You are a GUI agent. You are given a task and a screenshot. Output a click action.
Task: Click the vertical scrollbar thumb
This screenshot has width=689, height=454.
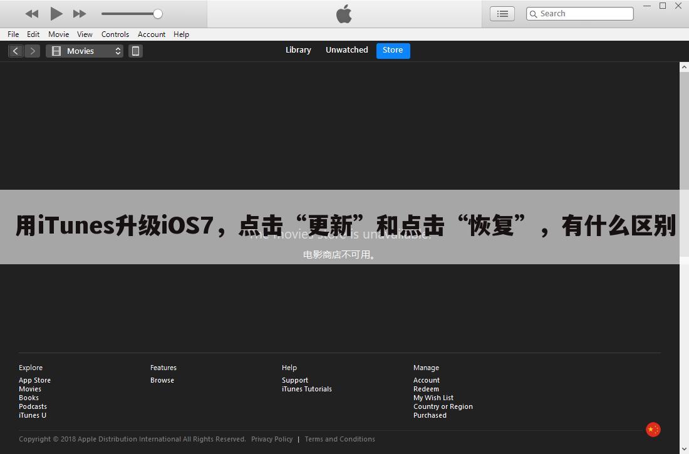[684, 165]
